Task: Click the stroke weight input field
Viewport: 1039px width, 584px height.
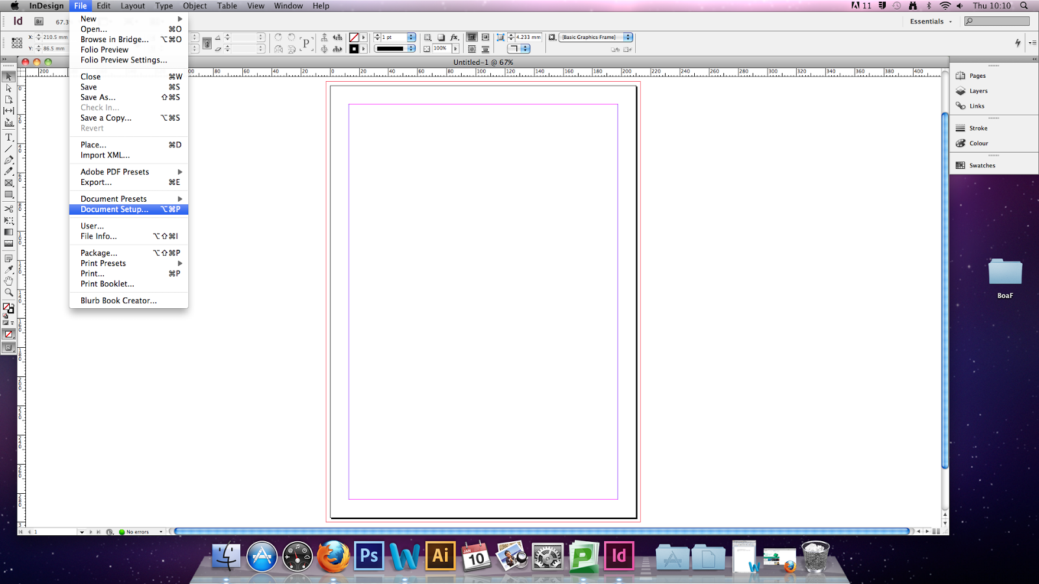Action: (393, 37)
